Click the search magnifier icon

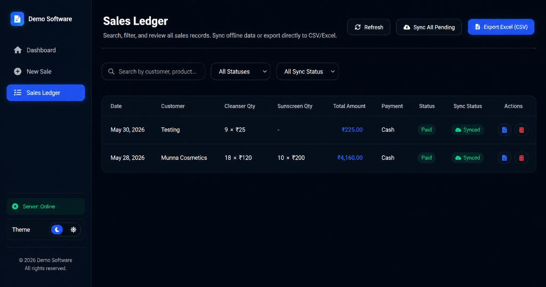[x=111, y=71]
